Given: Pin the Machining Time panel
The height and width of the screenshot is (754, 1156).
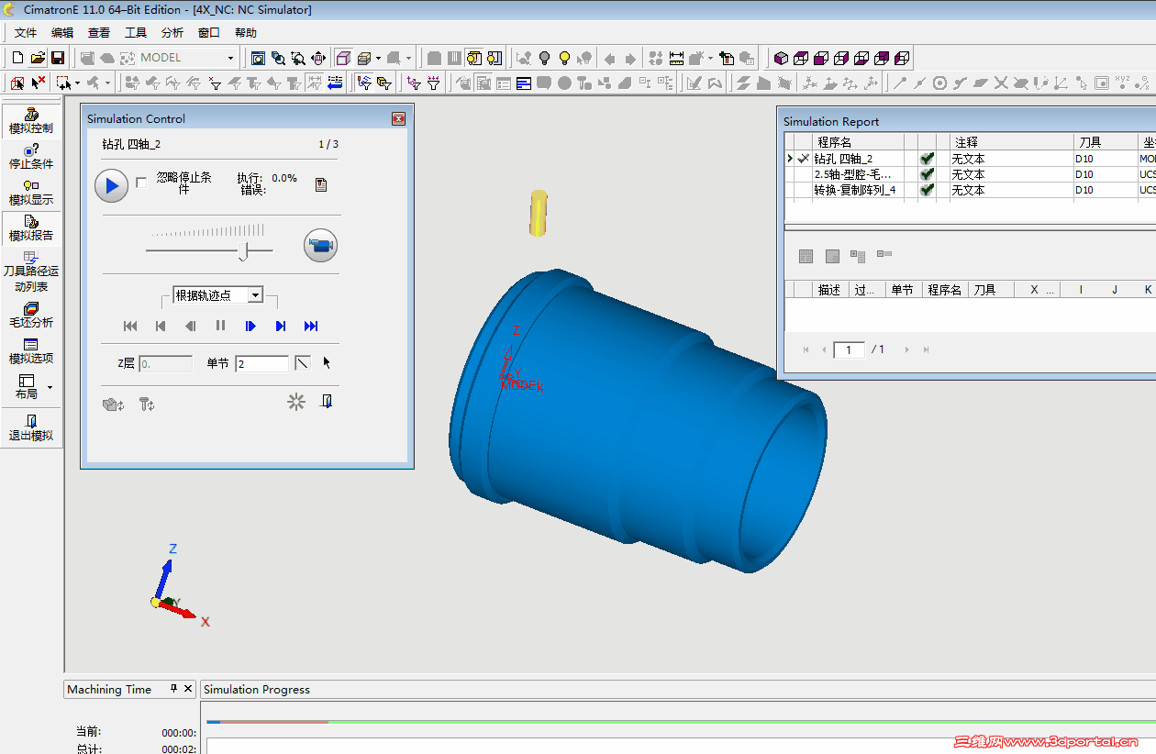Looking at the screenshot, I should [173, 689].
